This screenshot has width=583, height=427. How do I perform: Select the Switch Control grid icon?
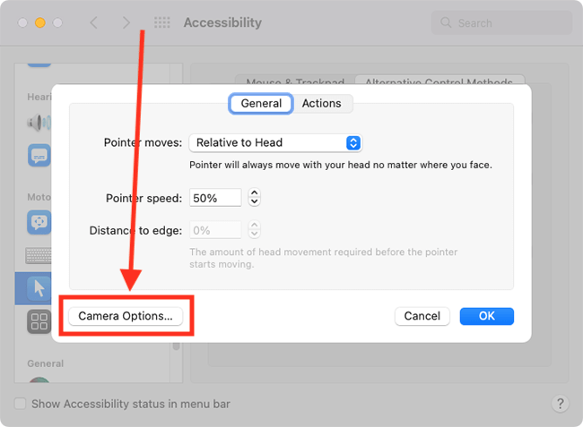coord(39,321)
